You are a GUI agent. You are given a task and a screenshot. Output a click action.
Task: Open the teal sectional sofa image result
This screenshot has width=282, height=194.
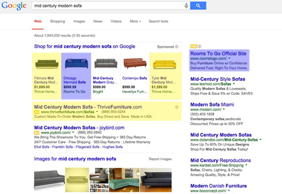pos(124,180)
